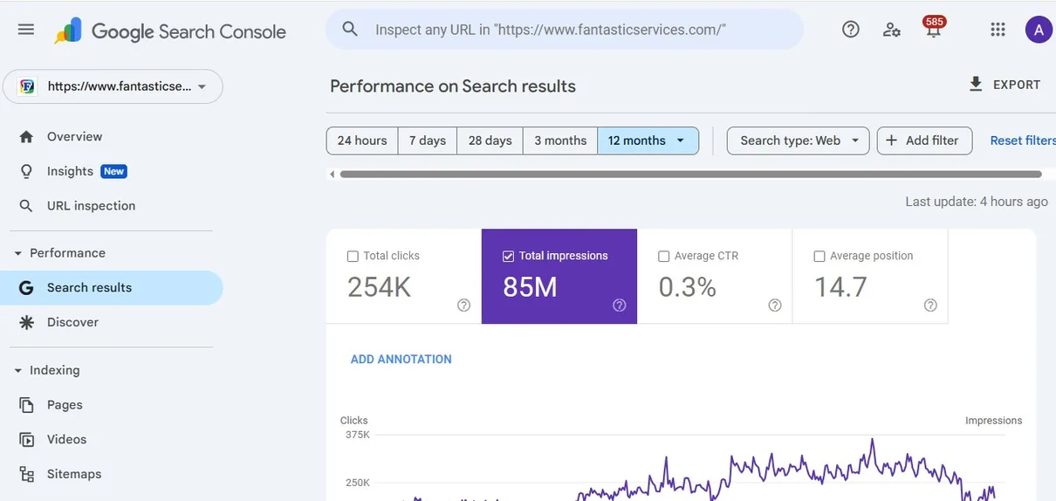
Task: Open the hamburger main menu
Action: (x=26, y=30)
